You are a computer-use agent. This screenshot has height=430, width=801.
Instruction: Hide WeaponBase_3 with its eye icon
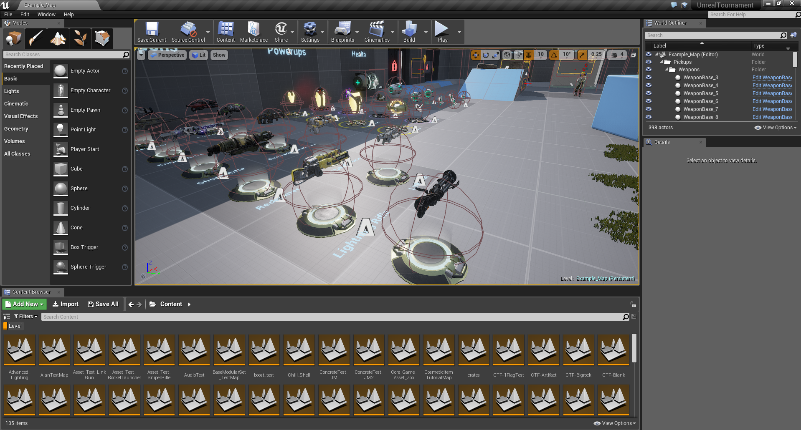point(649,77)
